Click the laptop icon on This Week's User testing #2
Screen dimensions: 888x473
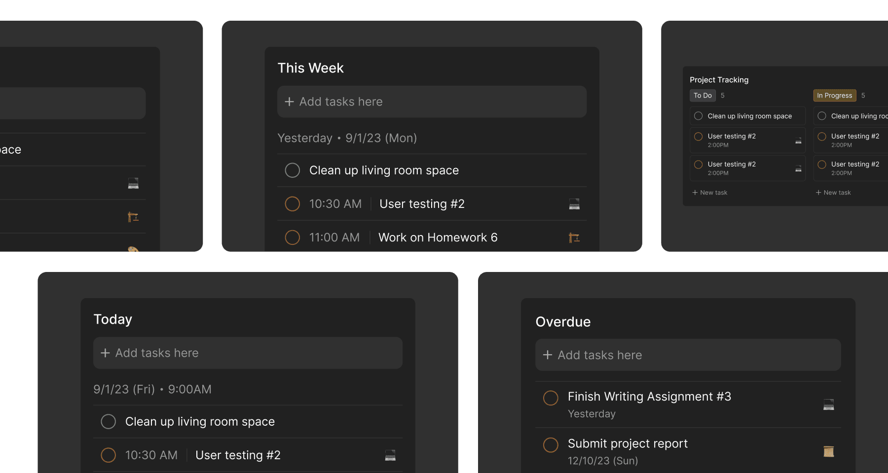[574, 204]
